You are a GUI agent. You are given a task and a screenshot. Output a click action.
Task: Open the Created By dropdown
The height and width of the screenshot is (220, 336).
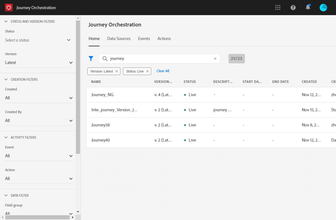[38, 120]
